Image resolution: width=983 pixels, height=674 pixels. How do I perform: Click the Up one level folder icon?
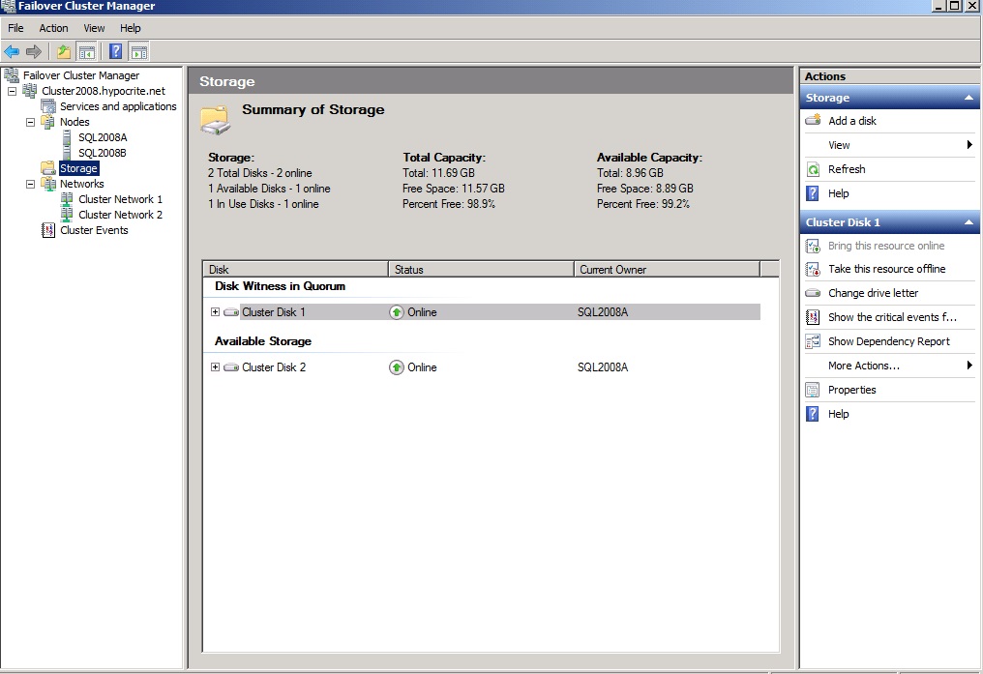(63, 51)
